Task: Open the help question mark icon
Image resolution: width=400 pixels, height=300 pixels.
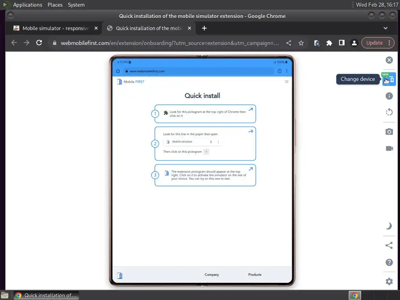Action: pyautogui.click(x=389, y=262)
